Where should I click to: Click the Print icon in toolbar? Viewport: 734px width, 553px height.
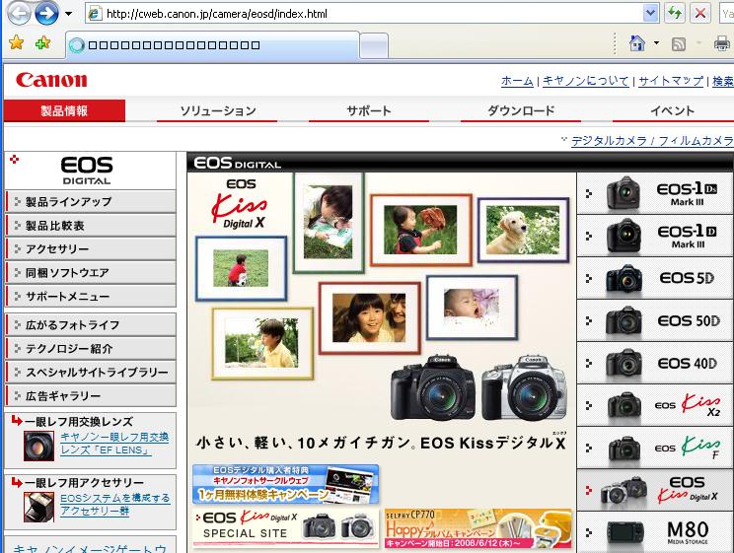coord(722,43)
